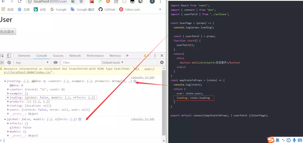303x143 pixels.
Task: Switch to the Sources tab
Action: 58,56
